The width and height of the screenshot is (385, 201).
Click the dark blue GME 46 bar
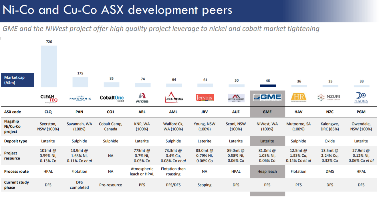click(x=268, y=86)
